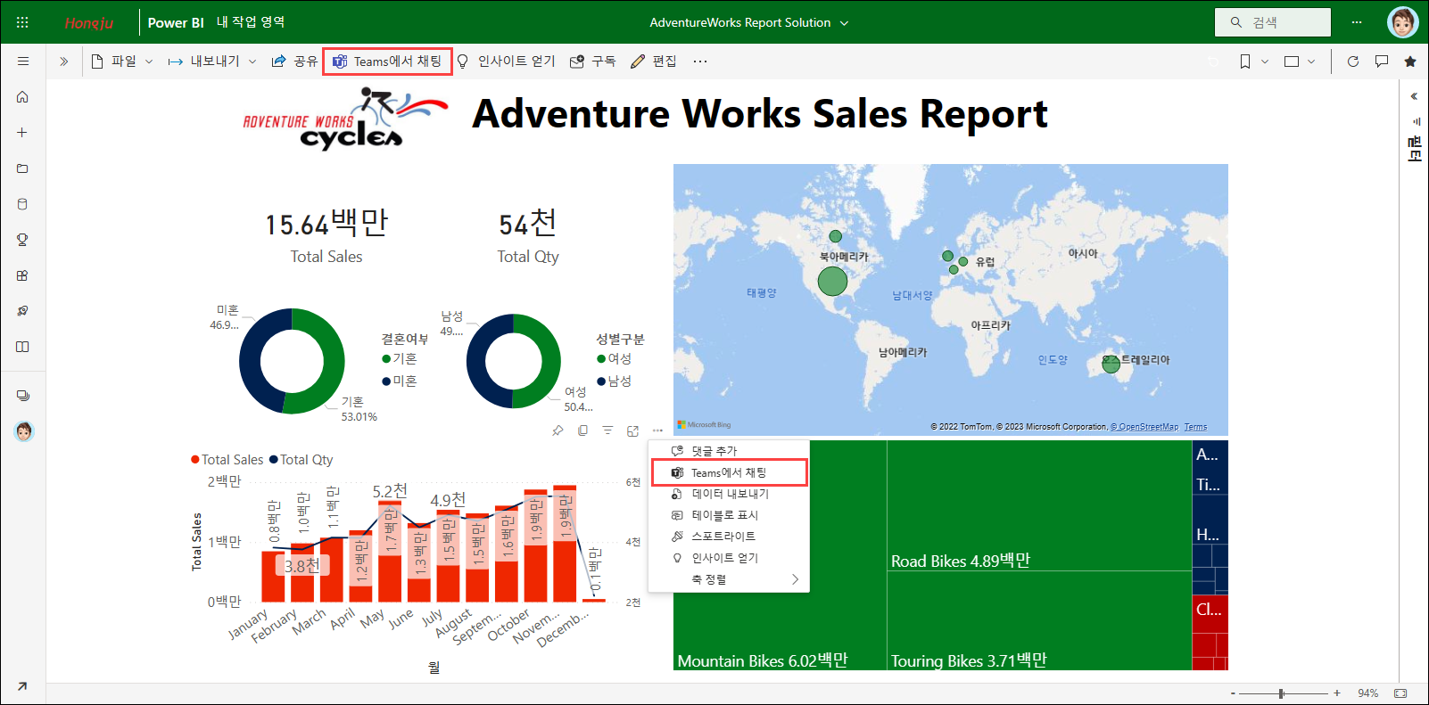The width and height of the screenshot is (1429, 705).
Task: Click the zoom in plus button
Action: pyautogui.click(x=1337, y=693)
